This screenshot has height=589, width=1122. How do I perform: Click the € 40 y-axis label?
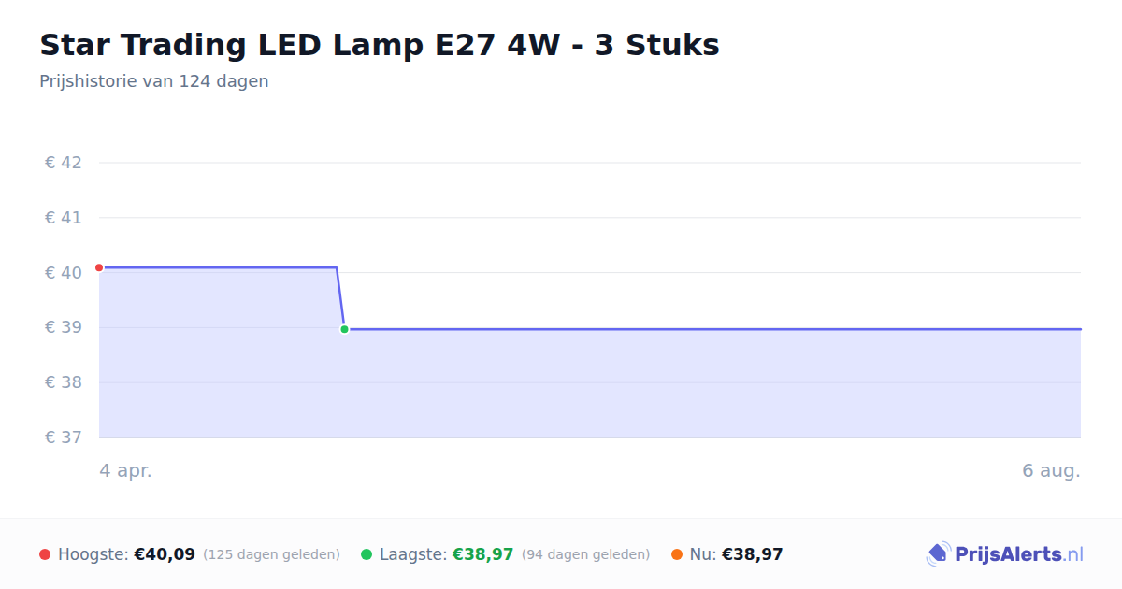click(x=64, y=273)
